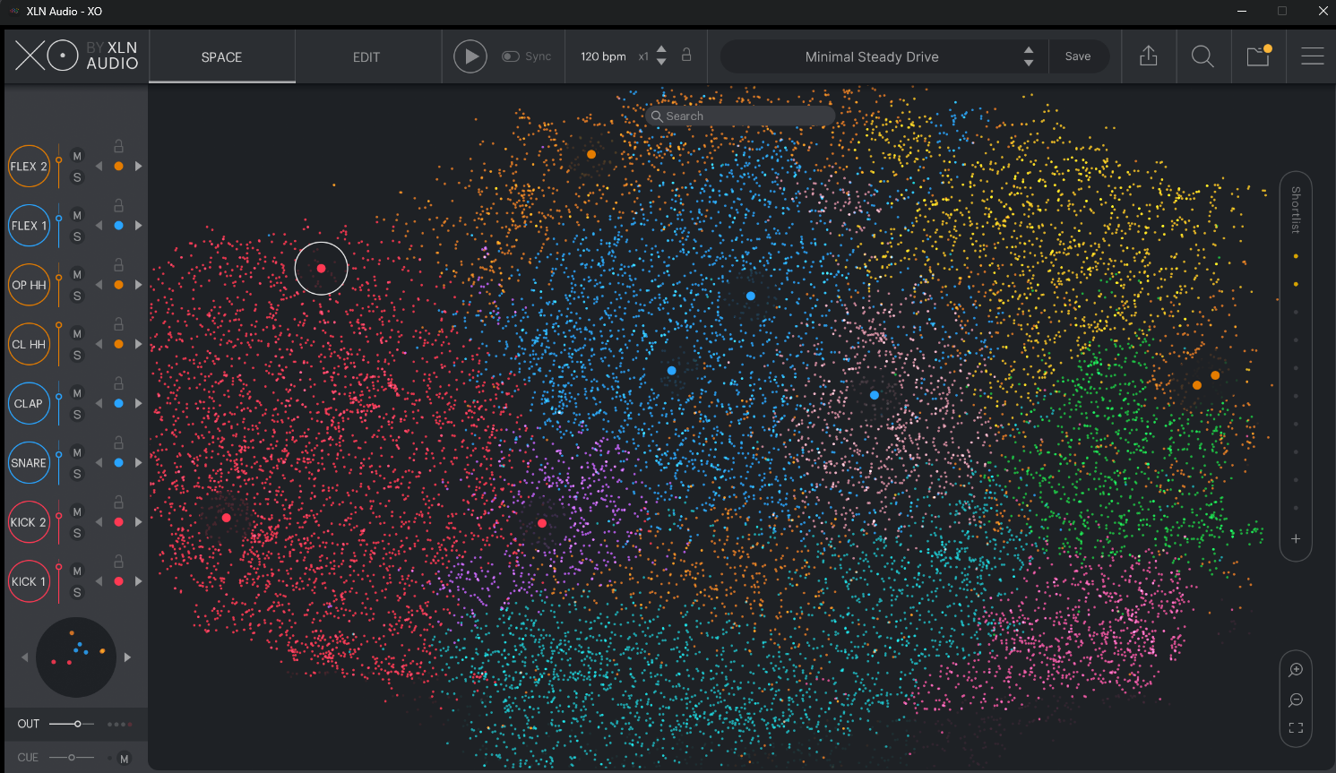Trigger the OP HH pad
This screenshot has width=1336, height=773.
[x=29, y=285]
